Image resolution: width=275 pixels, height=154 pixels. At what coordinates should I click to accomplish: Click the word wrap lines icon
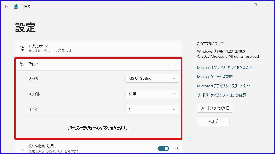tap(22, 149)
